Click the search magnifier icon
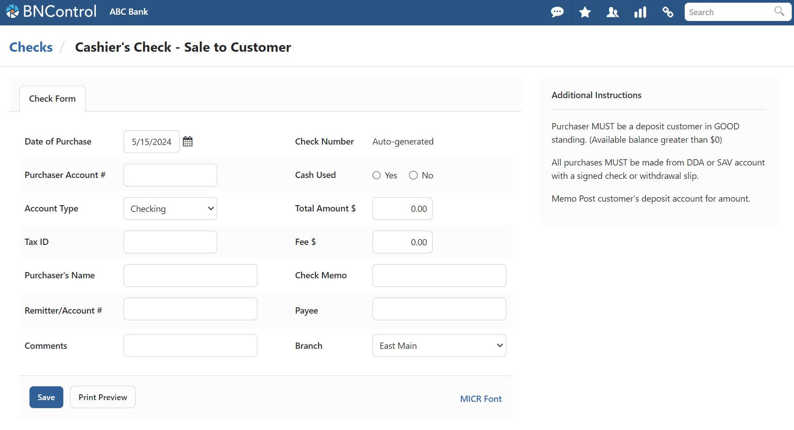The height and width of the screenshot is (430, 794). pos(779,12)
